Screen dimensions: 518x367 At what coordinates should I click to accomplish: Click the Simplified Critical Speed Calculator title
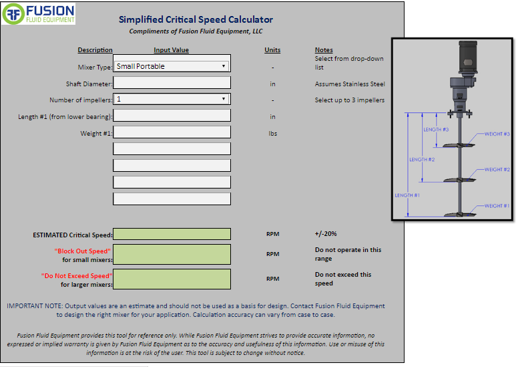(196, 20)
